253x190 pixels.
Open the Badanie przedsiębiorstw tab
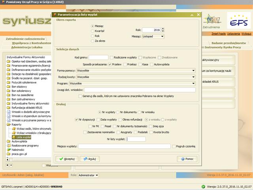[x=228, y=43]
